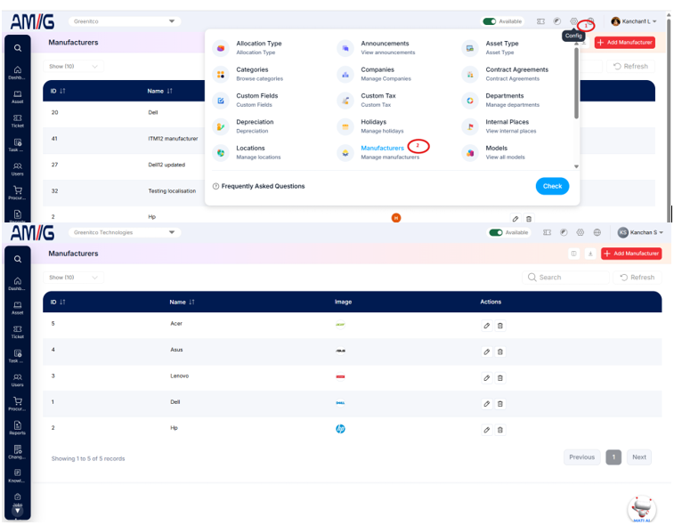
Task: Click the download icon beside Add Manufacturer
Action: [x=590, y=254]
